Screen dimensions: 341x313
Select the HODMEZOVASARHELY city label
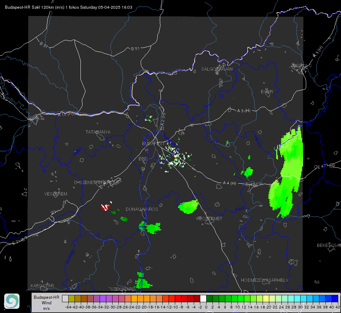pos(264,280)
